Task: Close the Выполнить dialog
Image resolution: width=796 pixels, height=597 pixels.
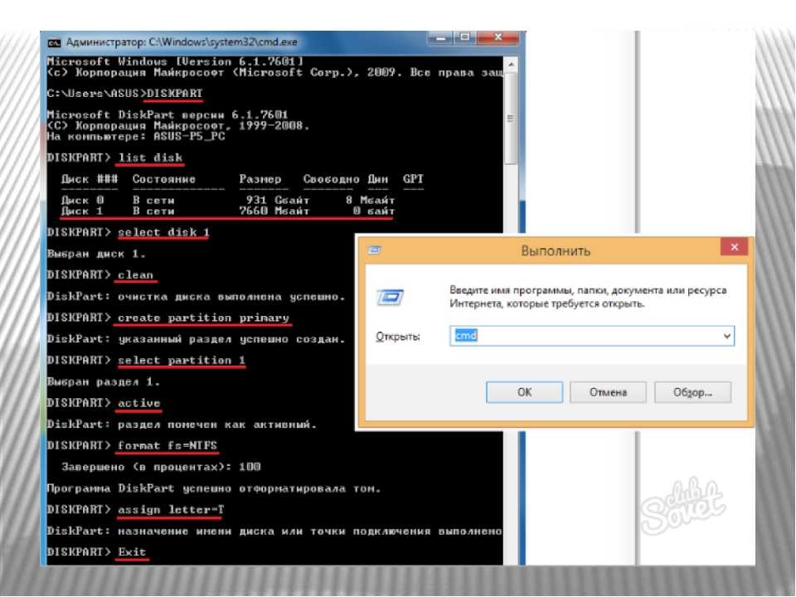Action: [x=734, y=247]
